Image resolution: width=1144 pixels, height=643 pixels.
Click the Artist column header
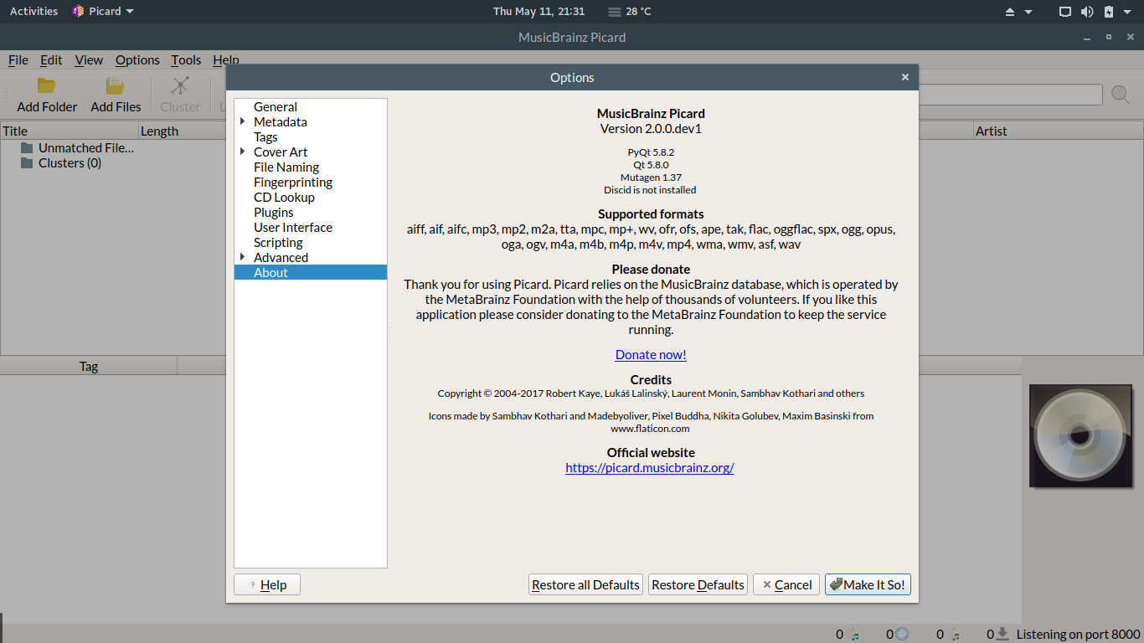[x=1058, y=131]
